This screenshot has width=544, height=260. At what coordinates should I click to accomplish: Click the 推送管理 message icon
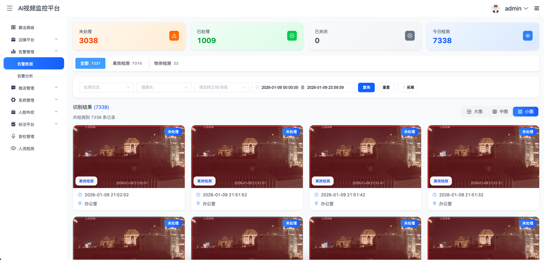coord(13,88)
